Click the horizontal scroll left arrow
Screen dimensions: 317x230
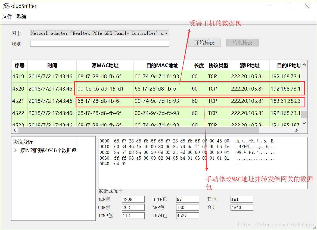(x=15, y=130)
